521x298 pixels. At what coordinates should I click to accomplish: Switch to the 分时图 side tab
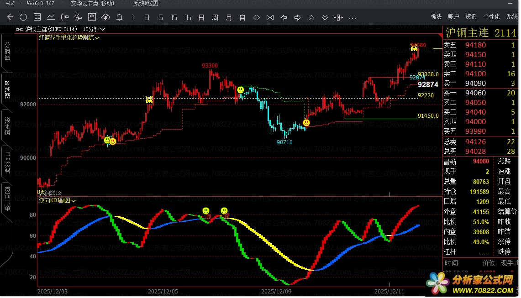(x=7, y=52)
